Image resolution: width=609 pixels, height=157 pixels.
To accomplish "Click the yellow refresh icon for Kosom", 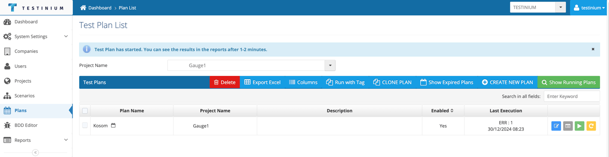I will coord(591,126).
